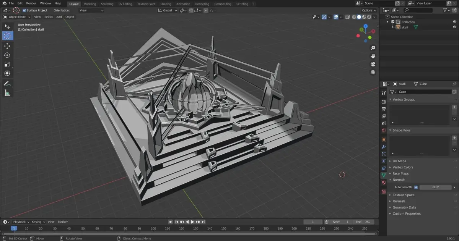Click the Options button in the viewport header
This screenshot has height=241, width=459.
tap(369, 10)
